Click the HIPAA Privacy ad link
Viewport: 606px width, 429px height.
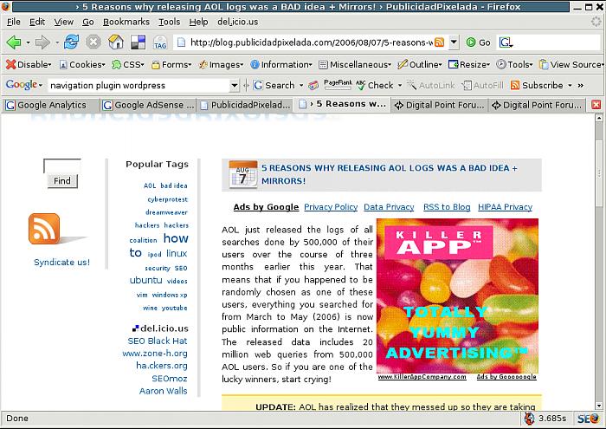[x=505, y=207]
